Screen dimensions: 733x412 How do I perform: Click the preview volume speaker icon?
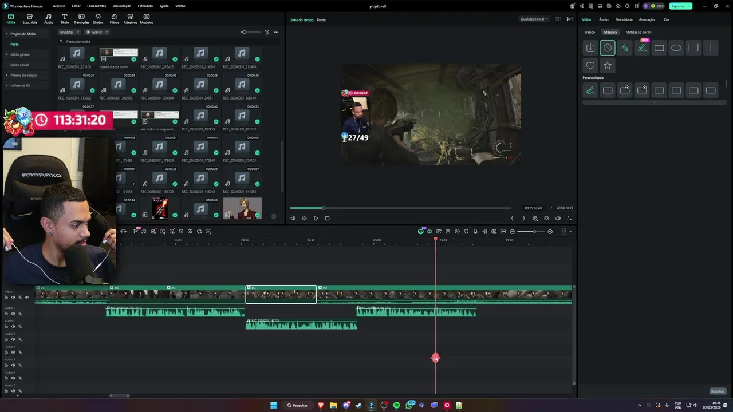click(558, 218)
